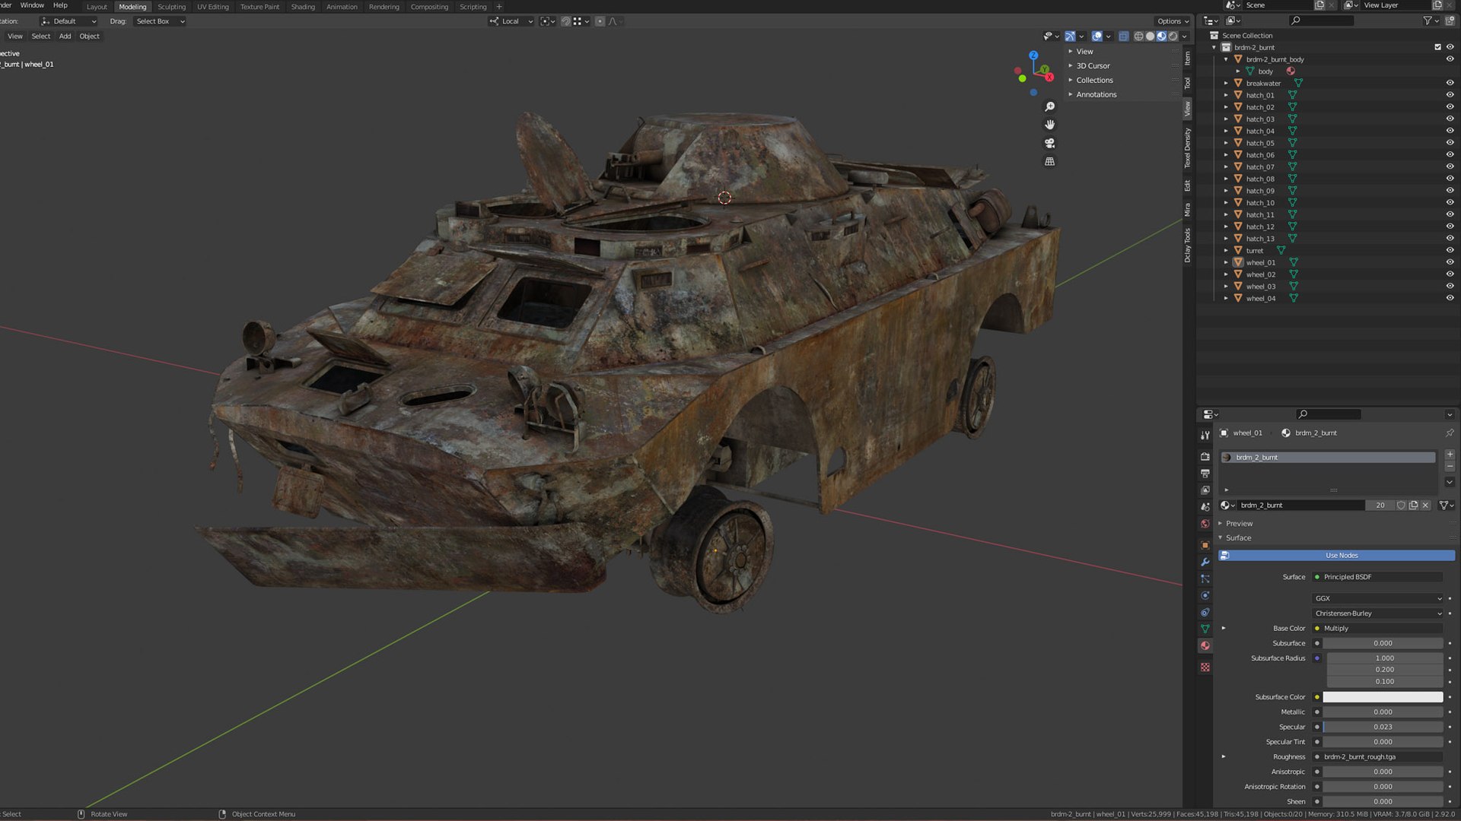1461x821 pixels.
Task: Toggle the pin icon in Properties editor
Action: click(1450, 433)
